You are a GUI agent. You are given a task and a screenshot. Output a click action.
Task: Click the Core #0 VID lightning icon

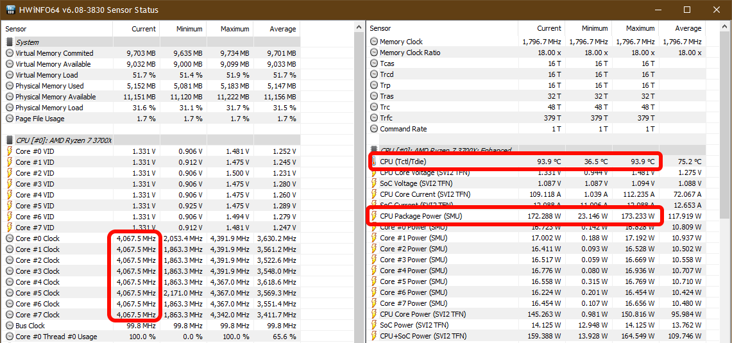[10, 151]
